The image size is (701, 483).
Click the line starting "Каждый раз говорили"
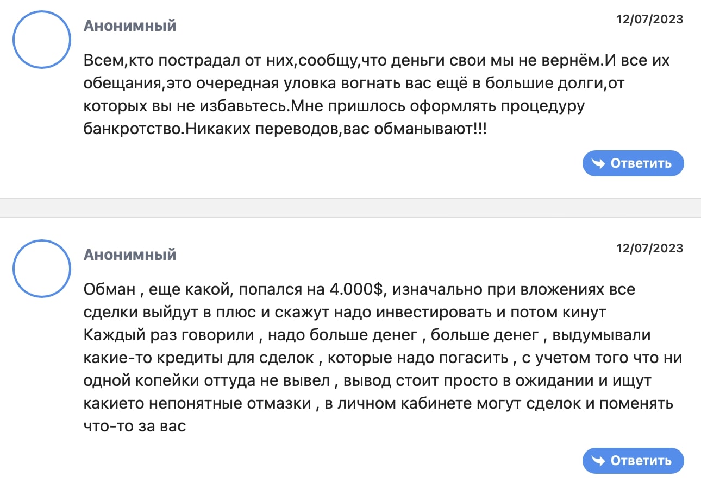click(367, 335)
